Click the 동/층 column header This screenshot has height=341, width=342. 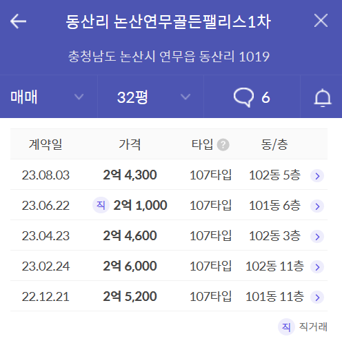tap(274, 144)
